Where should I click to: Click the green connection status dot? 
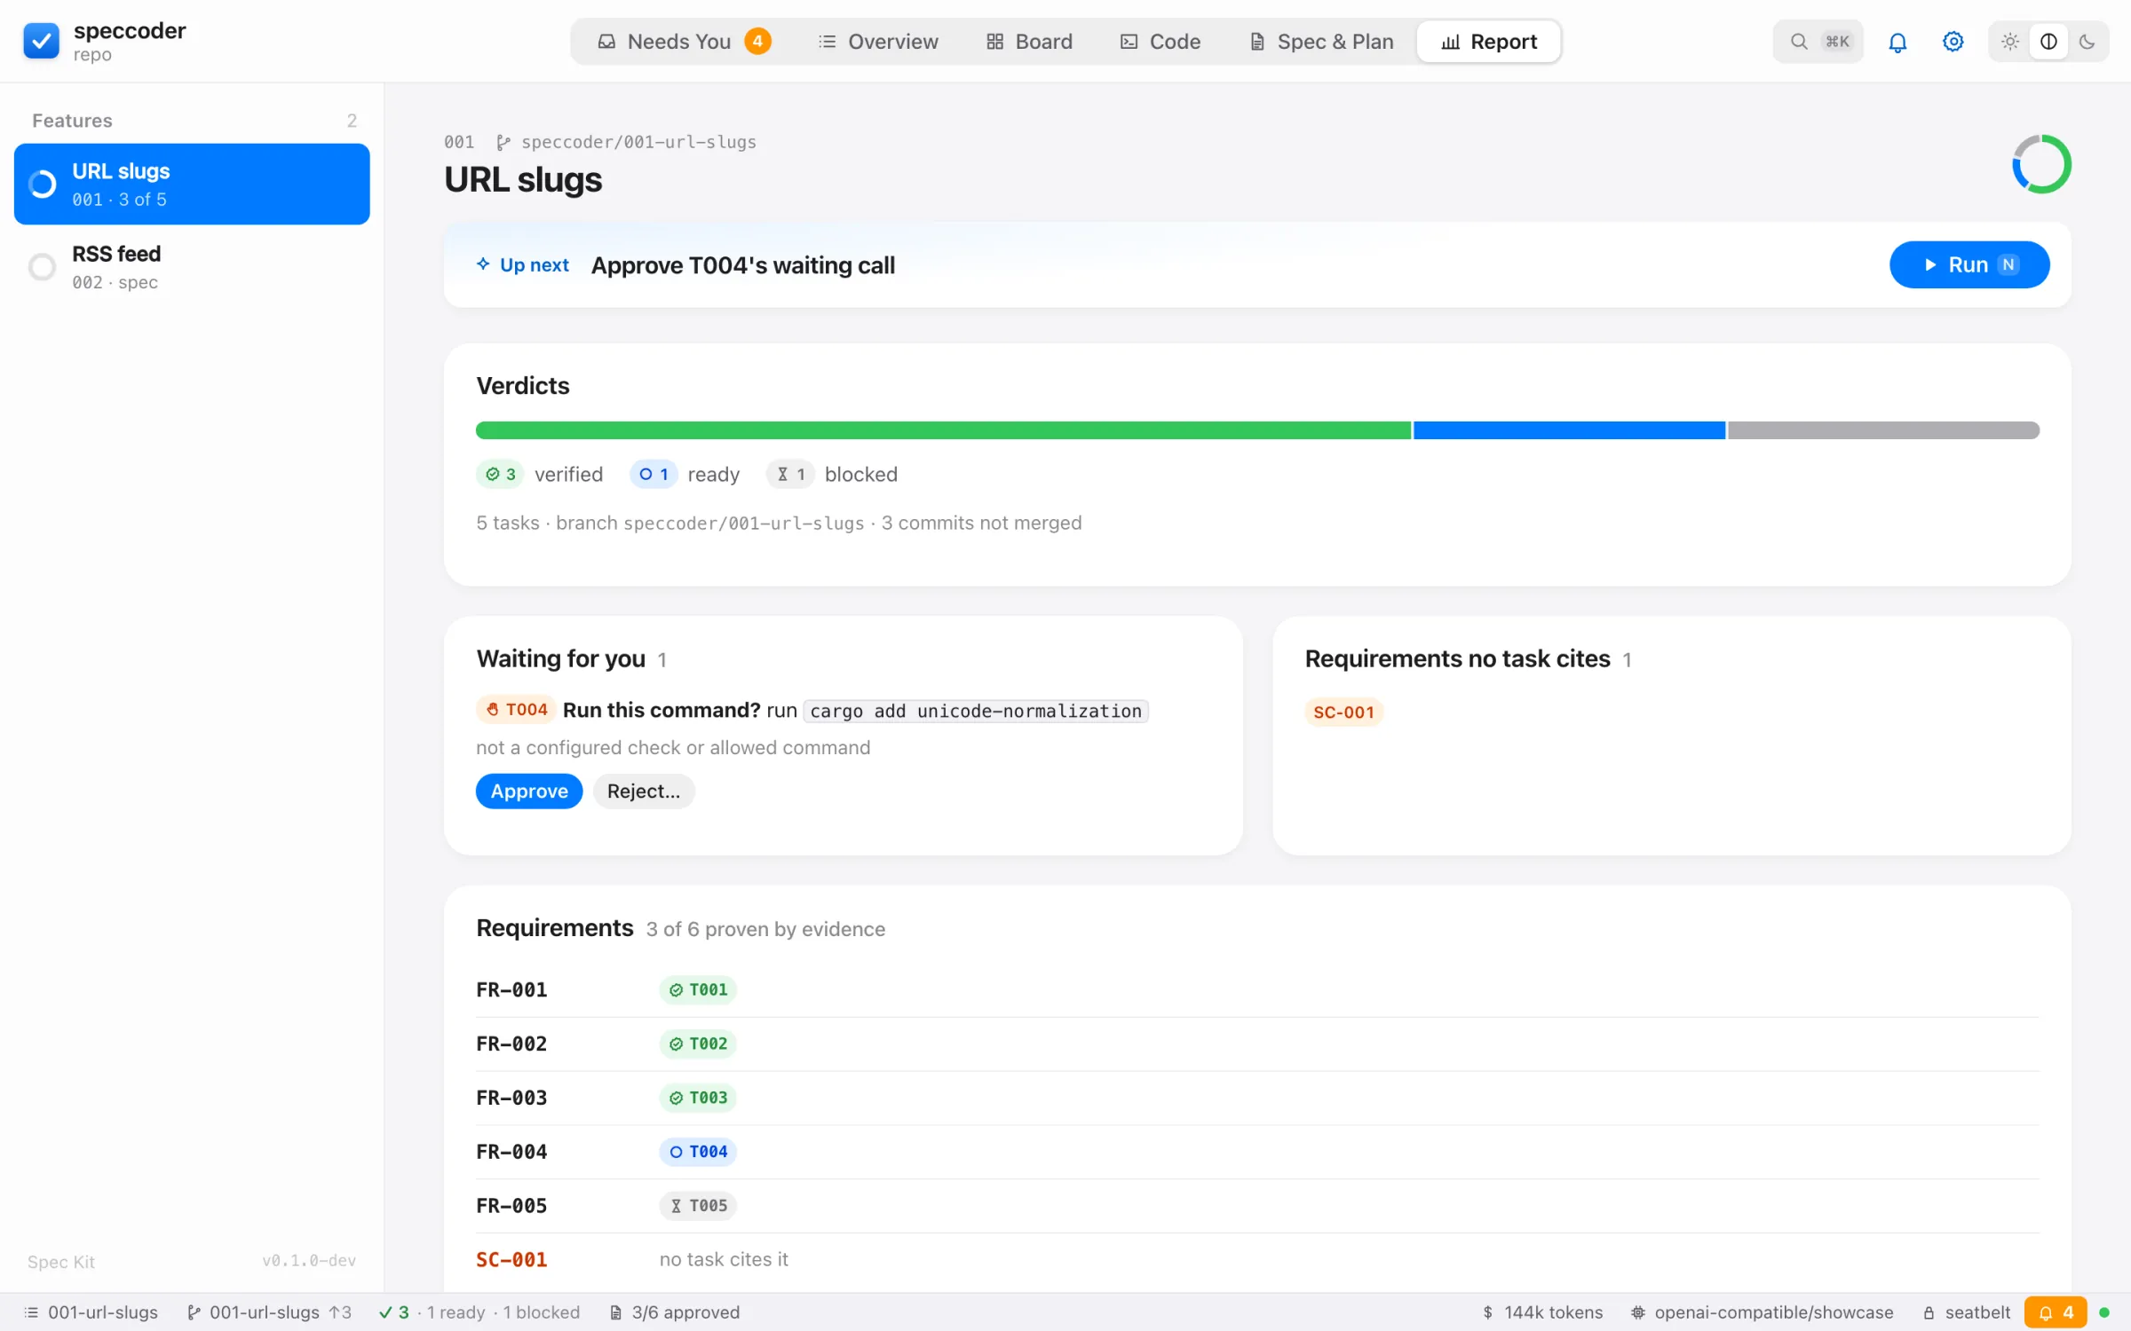[2103, 1311]
